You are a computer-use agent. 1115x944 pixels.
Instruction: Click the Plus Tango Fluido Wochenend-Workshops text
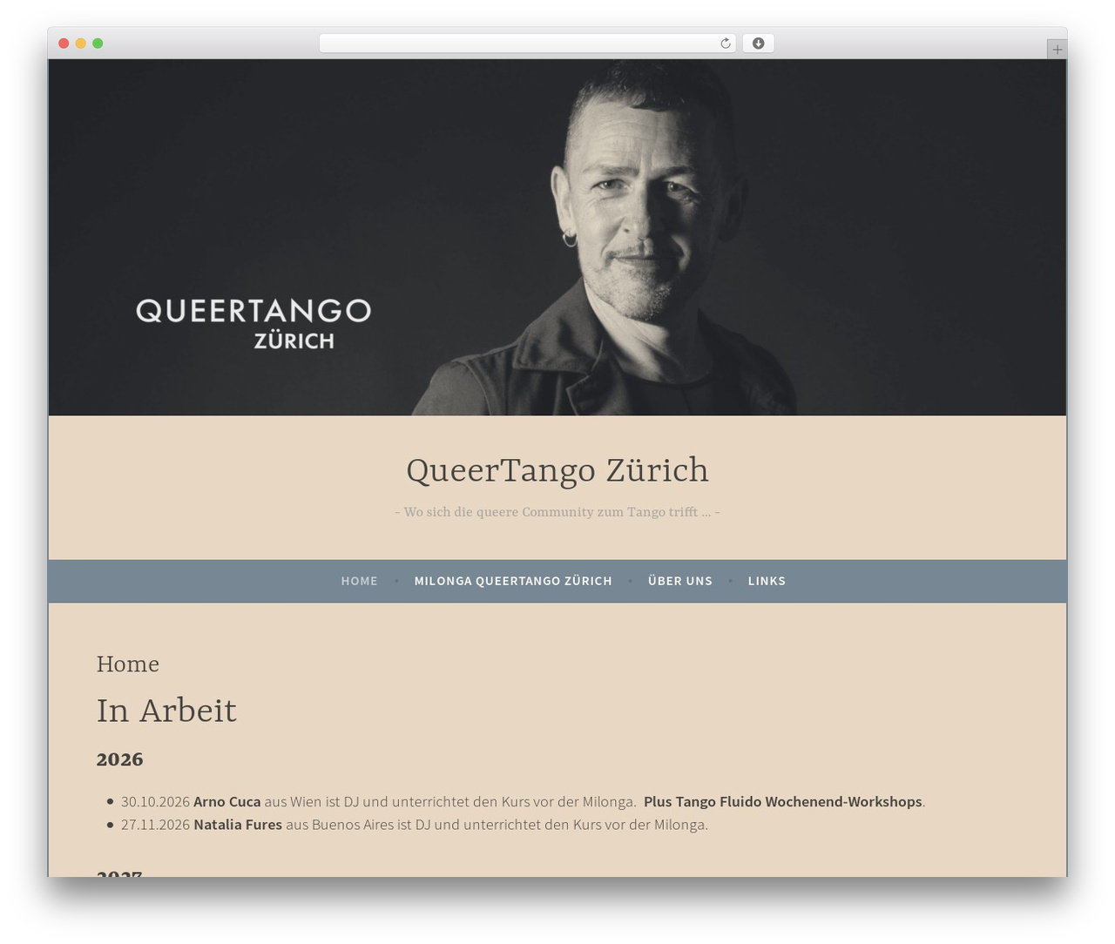[782, 801]
